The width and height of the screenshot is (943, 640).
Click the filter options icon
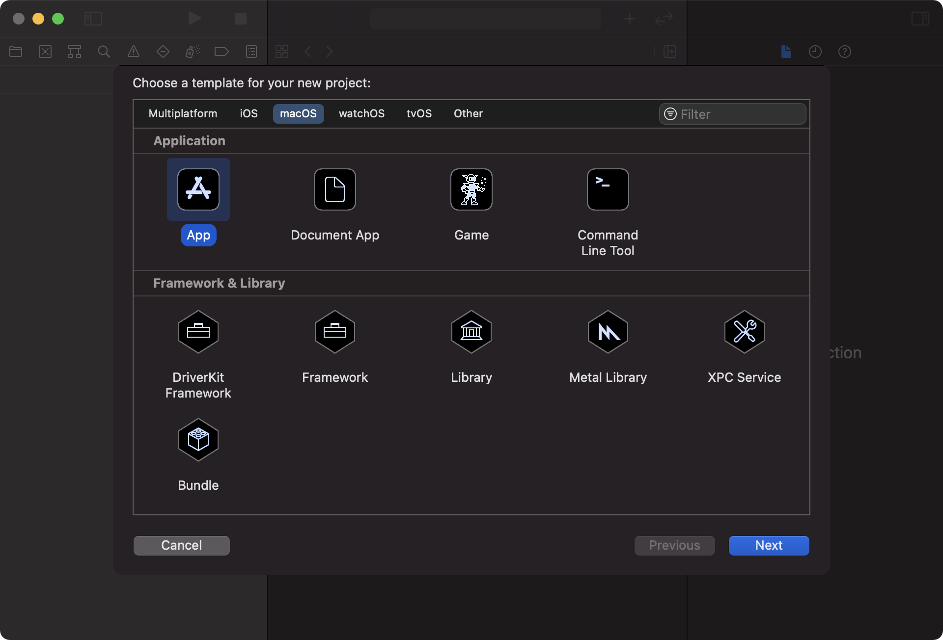[670, 114]
